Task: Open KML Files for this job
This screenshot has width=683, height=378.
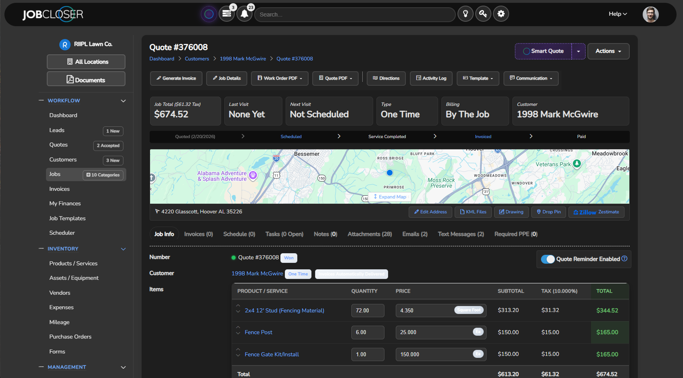Action: click(x=473, y=212)
